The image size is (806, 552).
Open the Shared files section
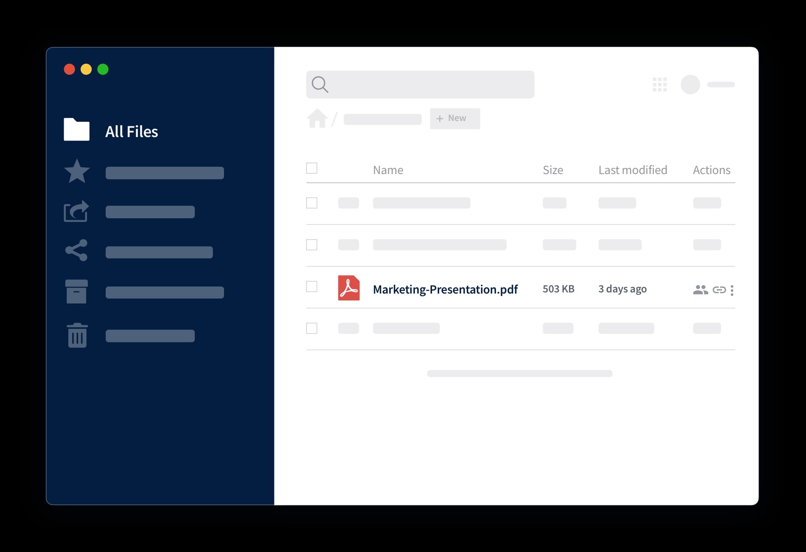(x=76, y=211)
